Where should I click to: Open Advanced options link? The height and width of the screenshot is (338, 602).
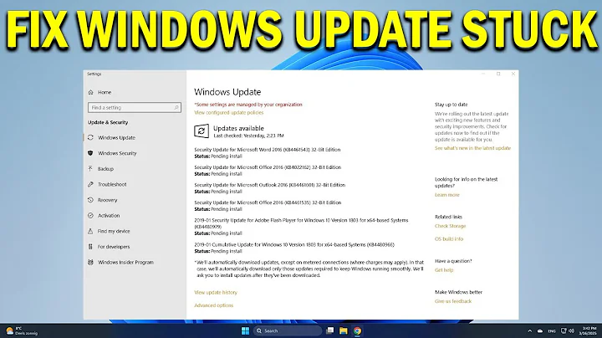214,305
